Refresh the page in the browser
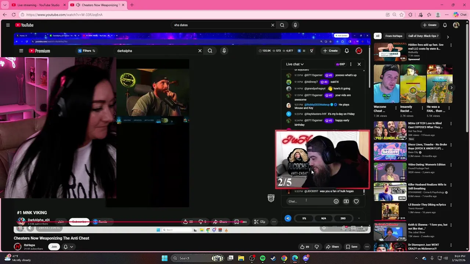This screenshot has width=470, height=264. tap(14, 15)
